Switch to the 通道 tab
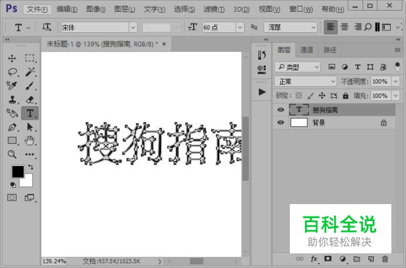Image resolution: width=406 pixels, height=268 pixels. pyautogui.click(x=307, y=50)
